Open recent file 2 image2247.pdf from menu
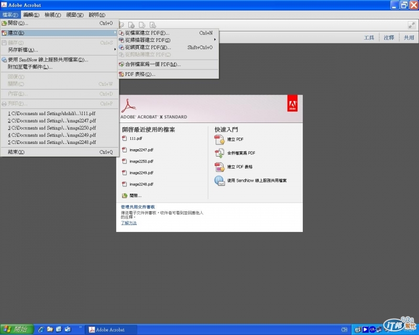 [x=60, y=121]
